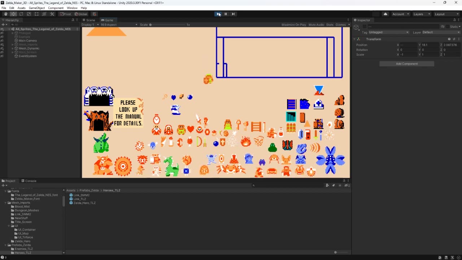462x260 pixels.
Task: Open the Component menu
Action: (56, 8)
